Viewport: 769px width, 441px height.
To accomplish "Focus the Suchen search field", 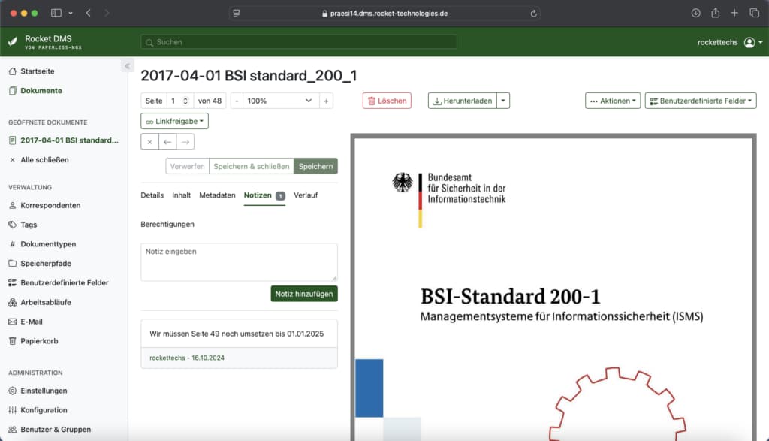I will click(x=299, y=42).
